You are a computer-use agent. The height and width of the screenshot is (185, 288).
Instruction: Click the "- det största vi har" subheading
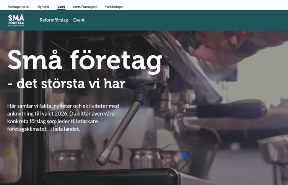point(66,84)
